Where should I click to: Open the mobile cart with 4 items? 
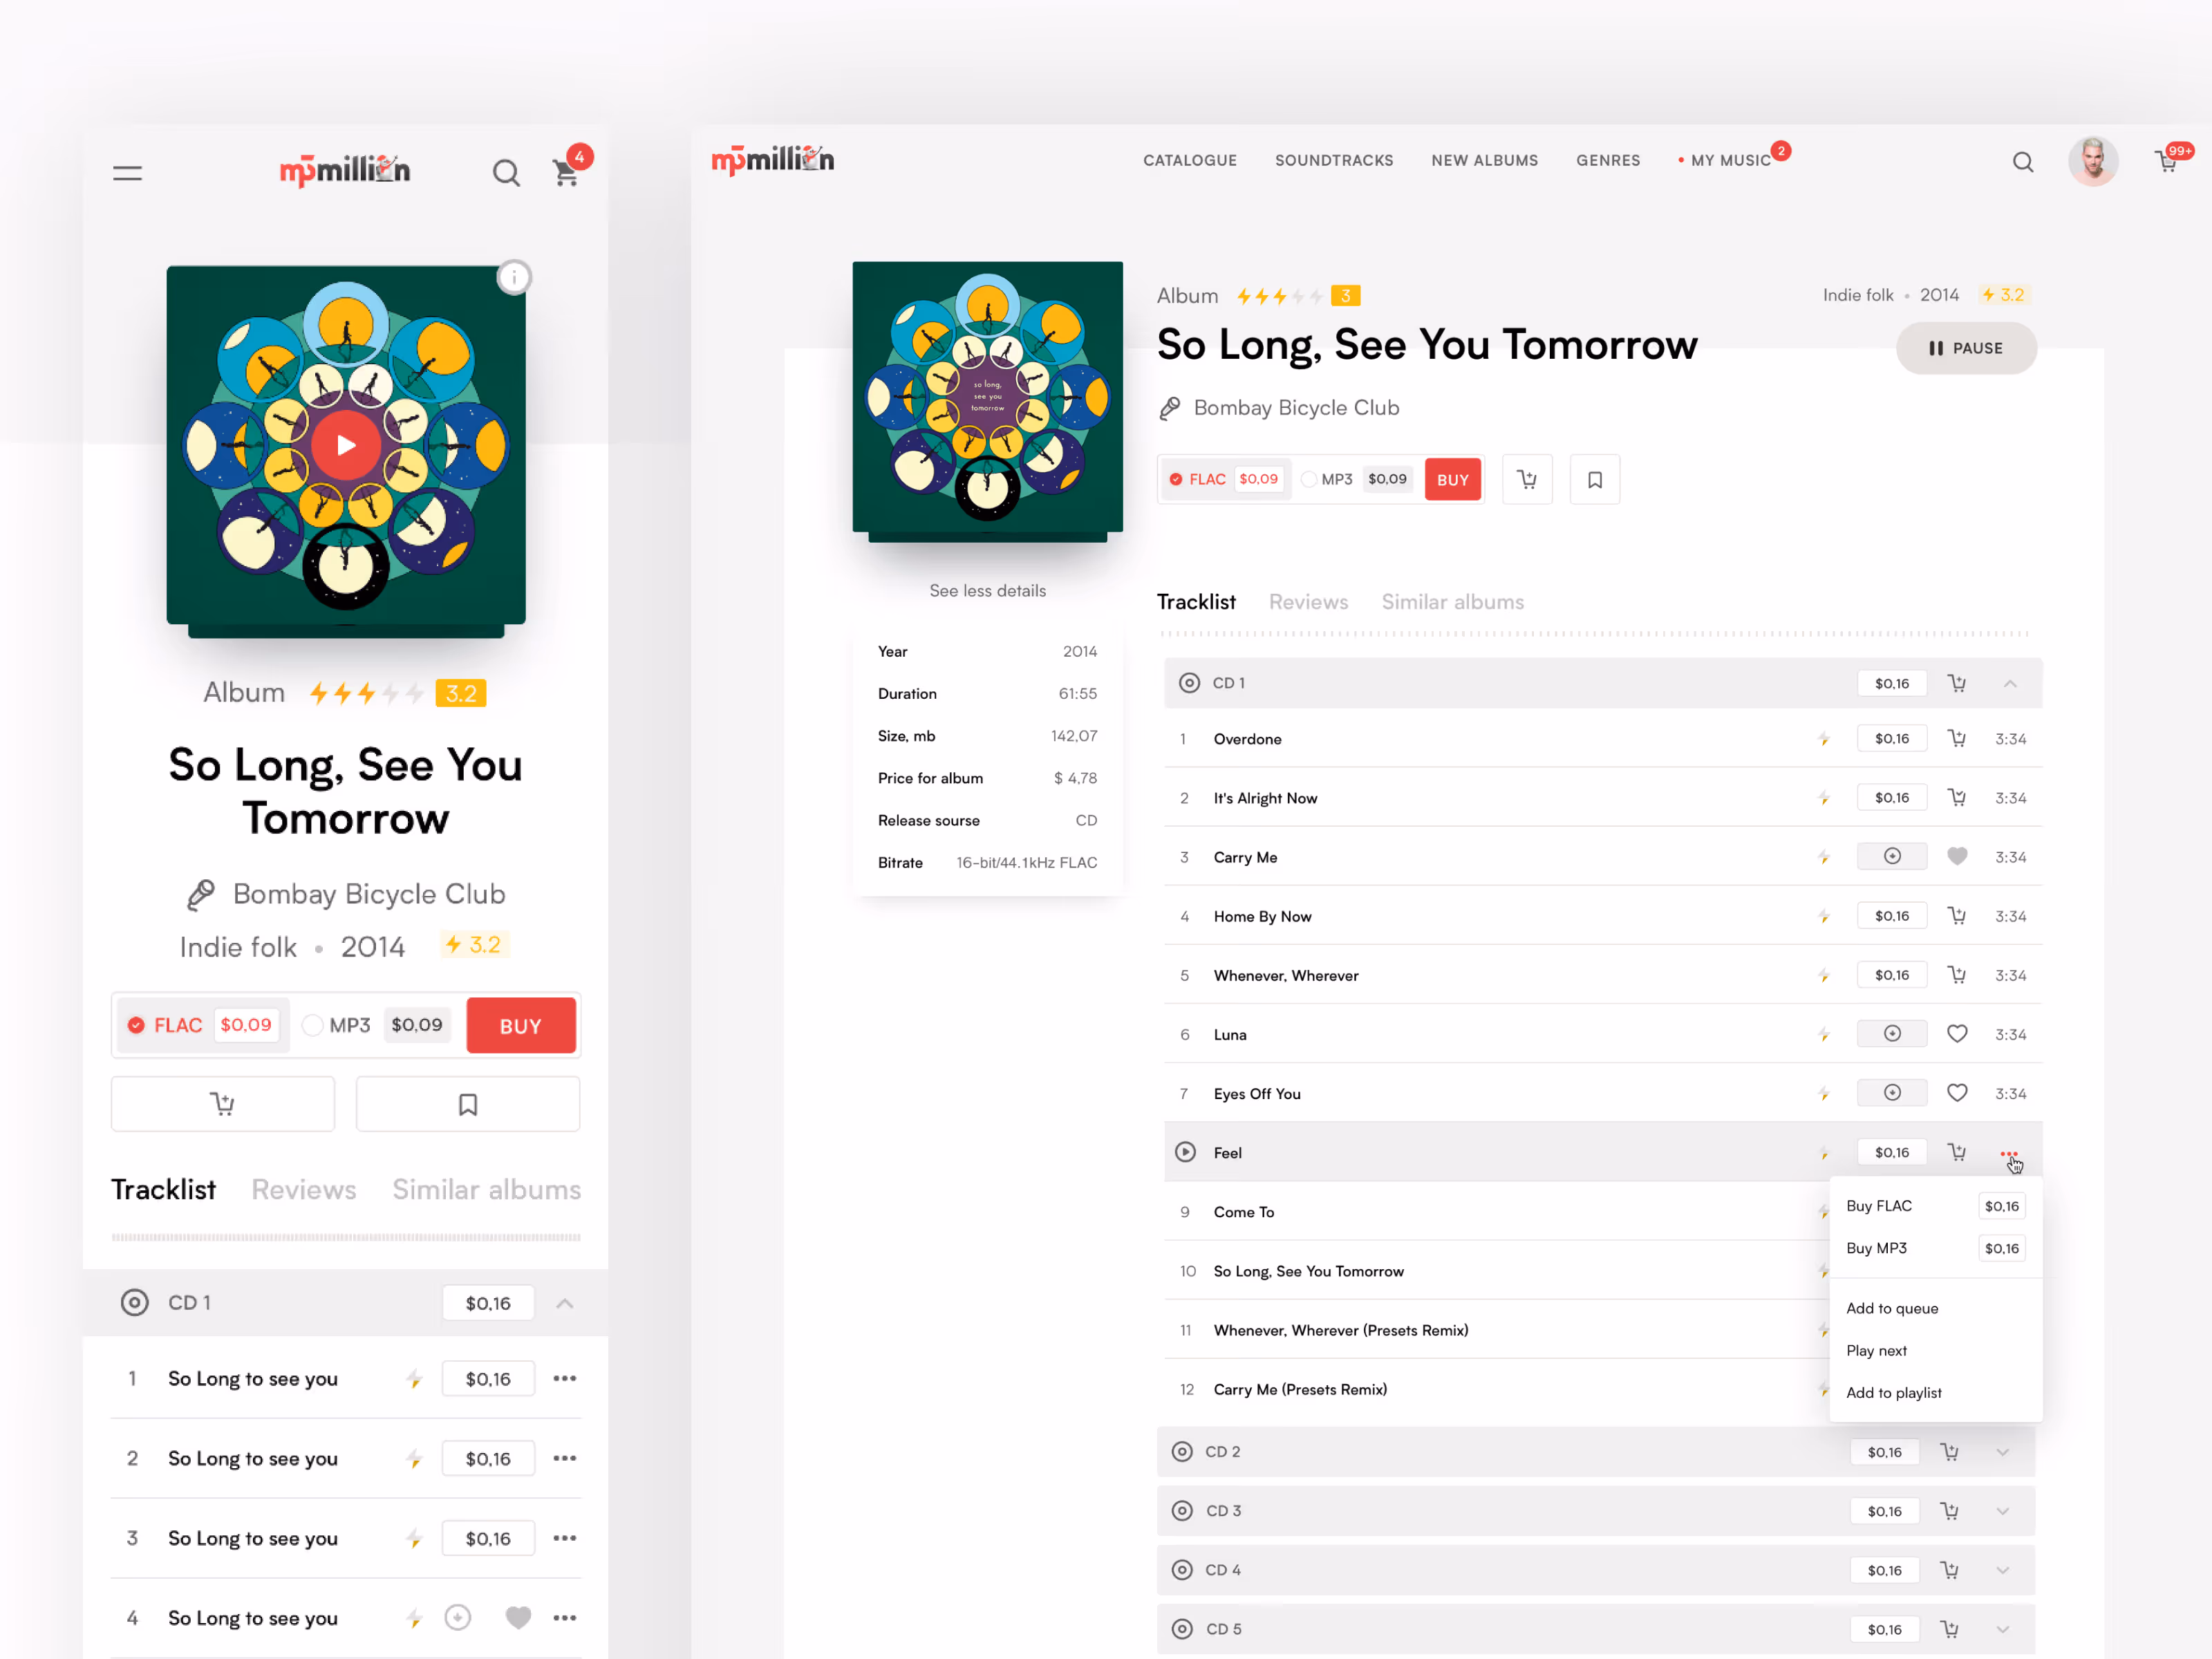tap(566, 173)
